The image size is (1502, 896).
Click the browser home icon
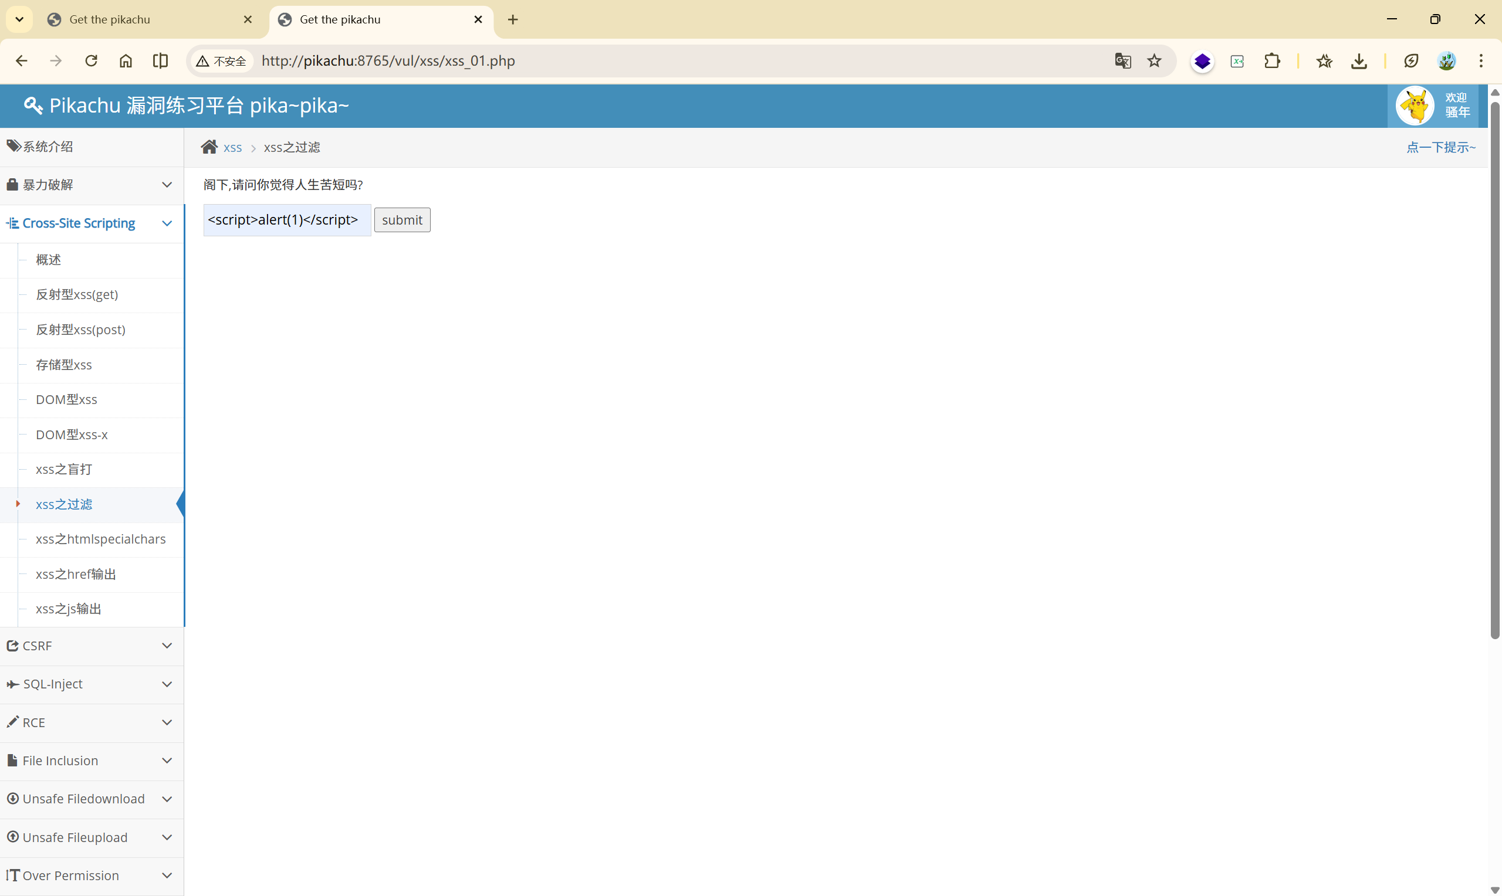126,61
